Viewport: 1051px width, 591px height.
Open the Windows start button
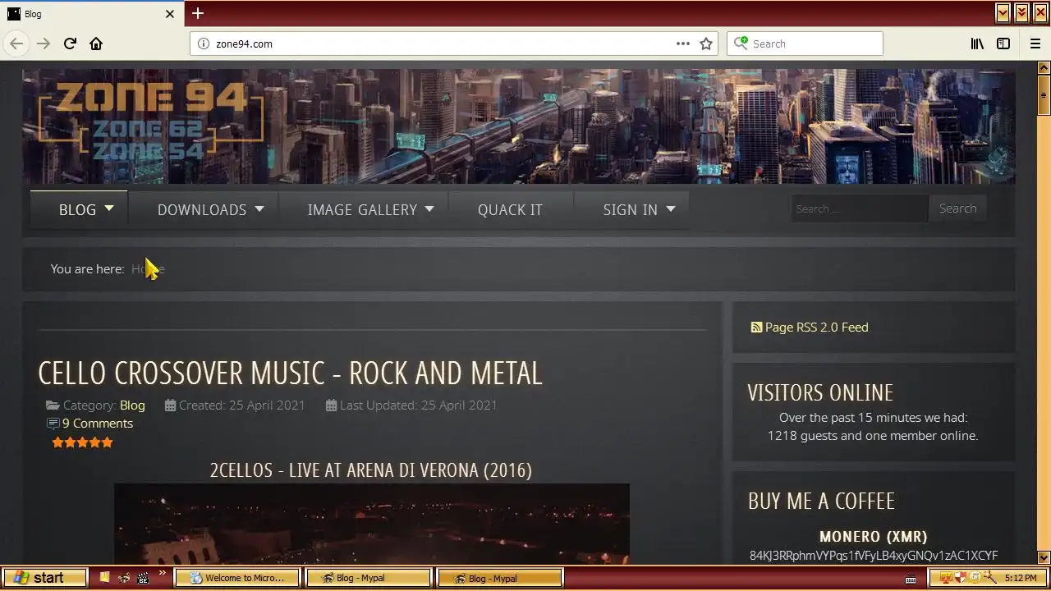point(44,578)
